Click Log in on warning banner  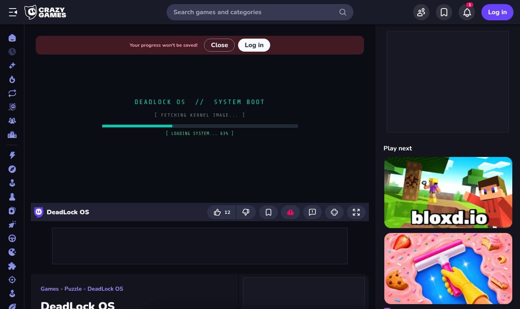click(x=254, y=45)
